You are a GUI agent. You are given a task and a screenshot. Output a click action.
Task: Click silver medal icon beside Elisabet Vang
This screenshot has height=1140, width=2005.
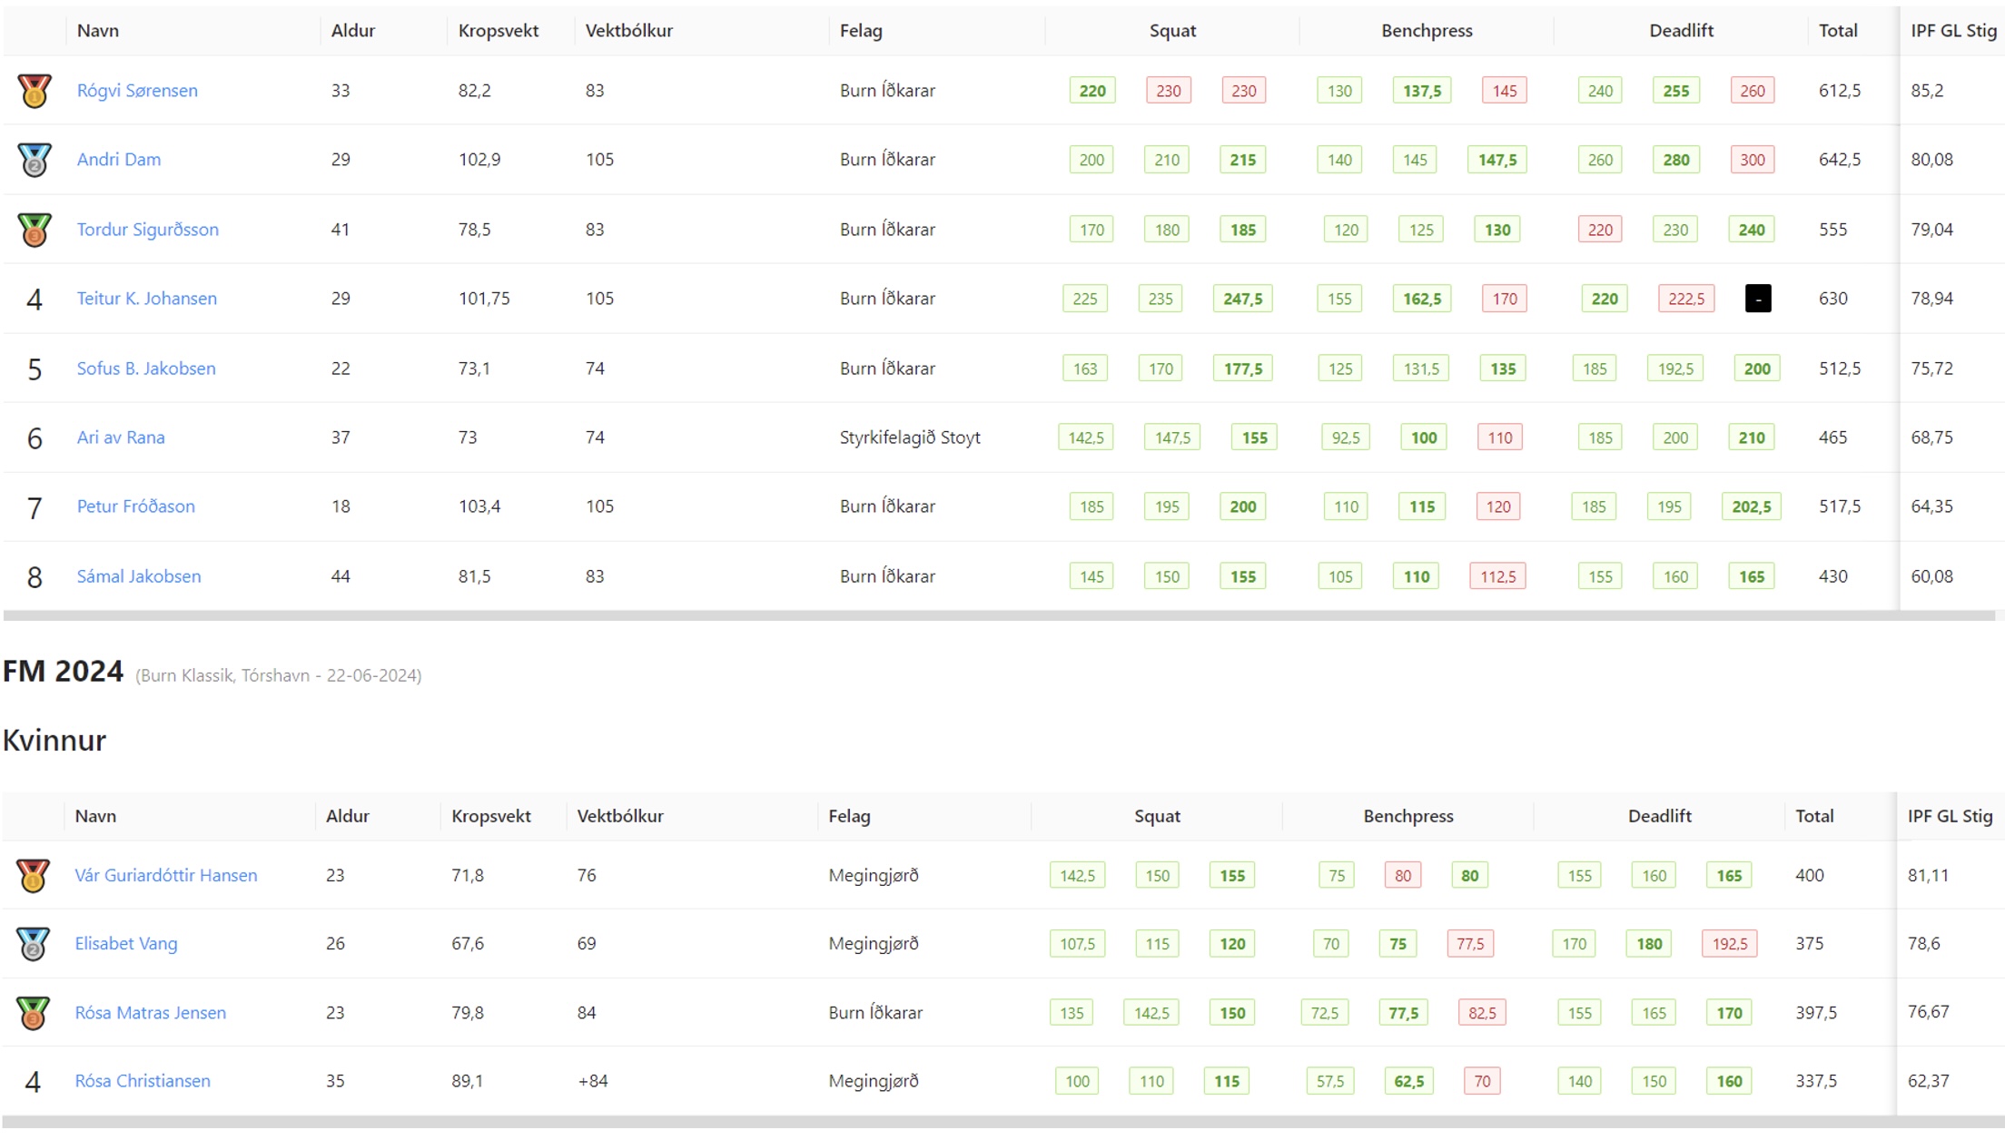point(33,944)
